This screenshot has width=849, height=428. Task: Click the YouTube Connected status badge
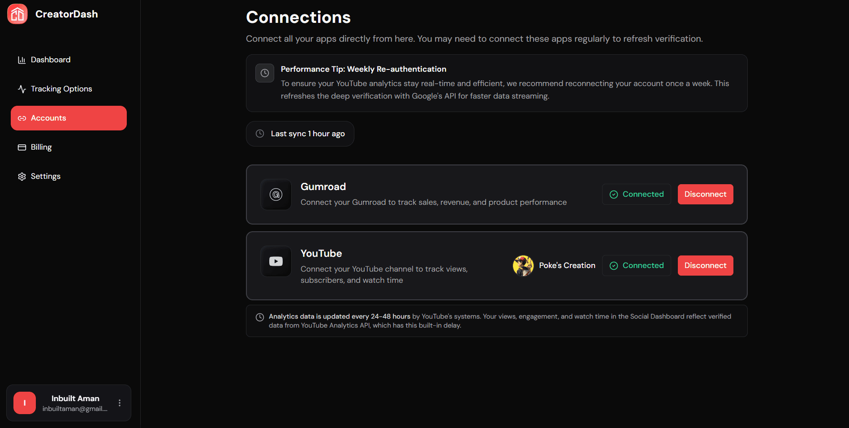point(636,266)
